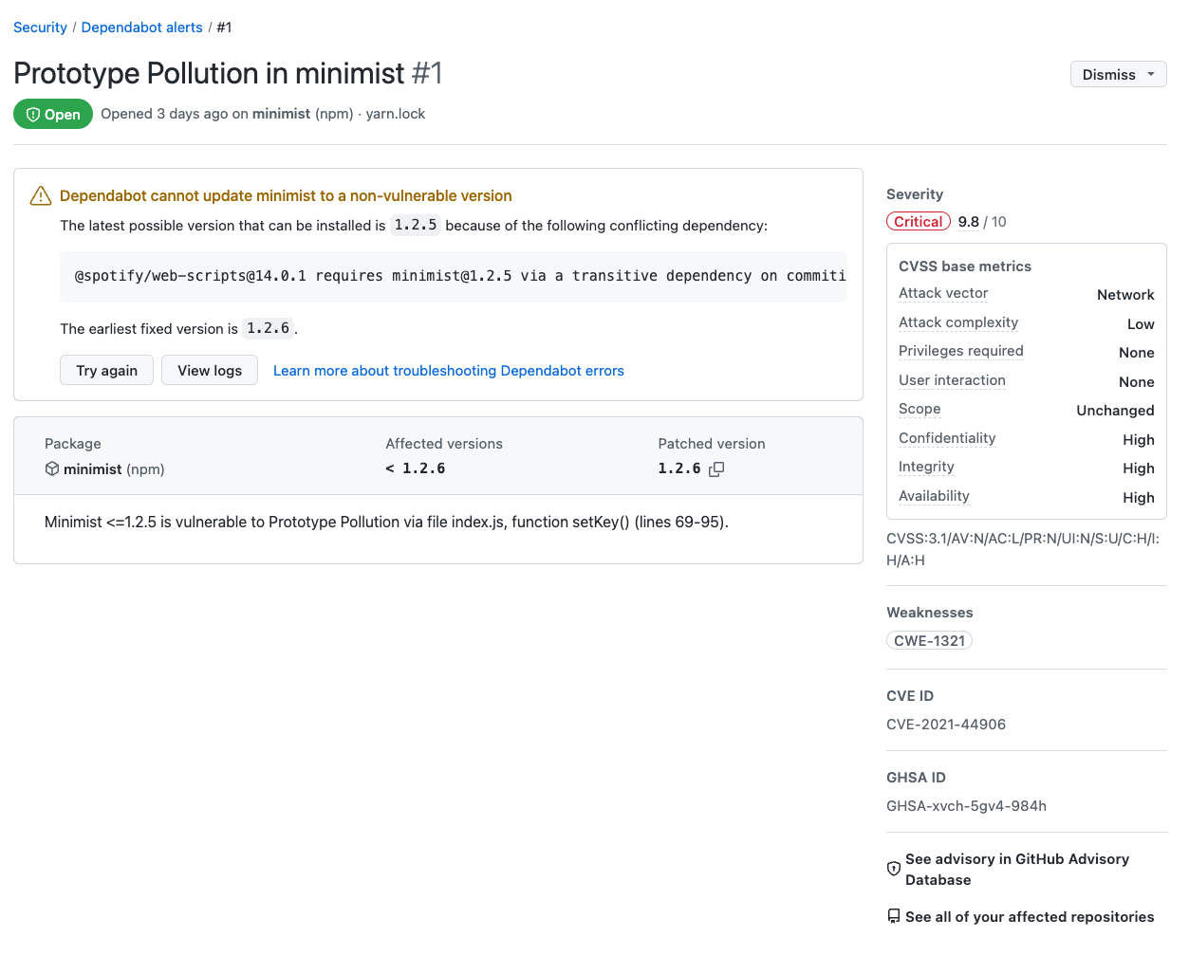1189x955 pixels.
Task: Click the Attack complexity metric link
Action: (957, 322)
